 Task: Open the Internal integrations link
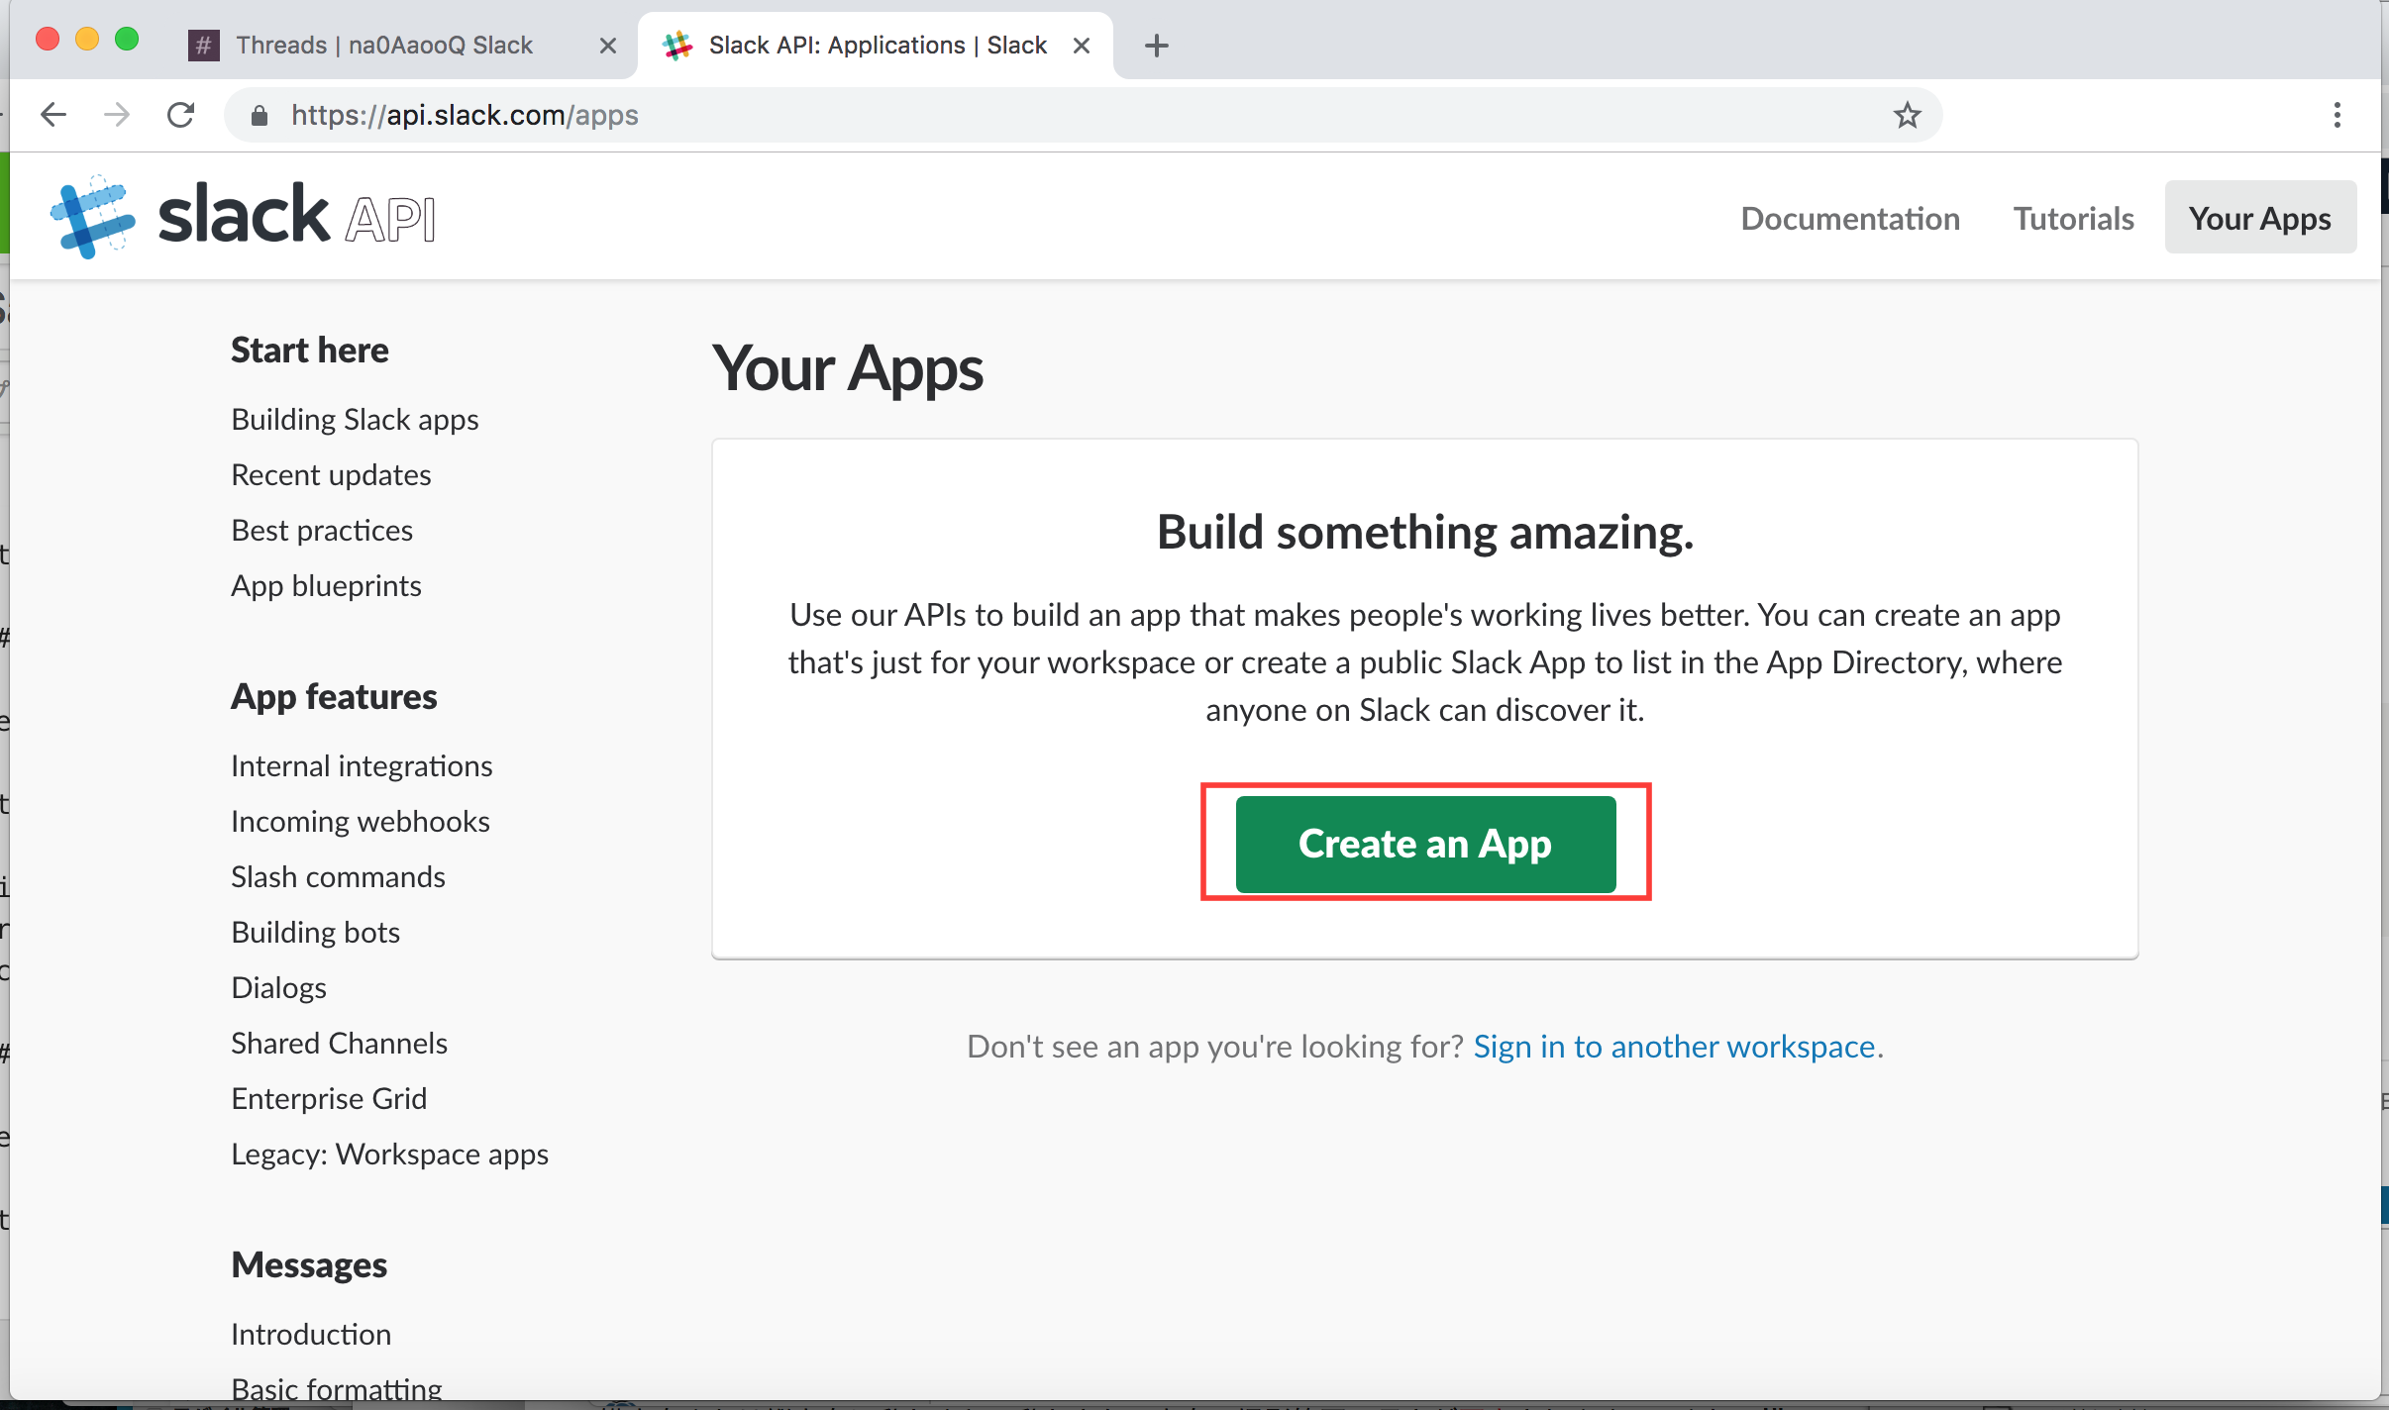coord(362,766)
